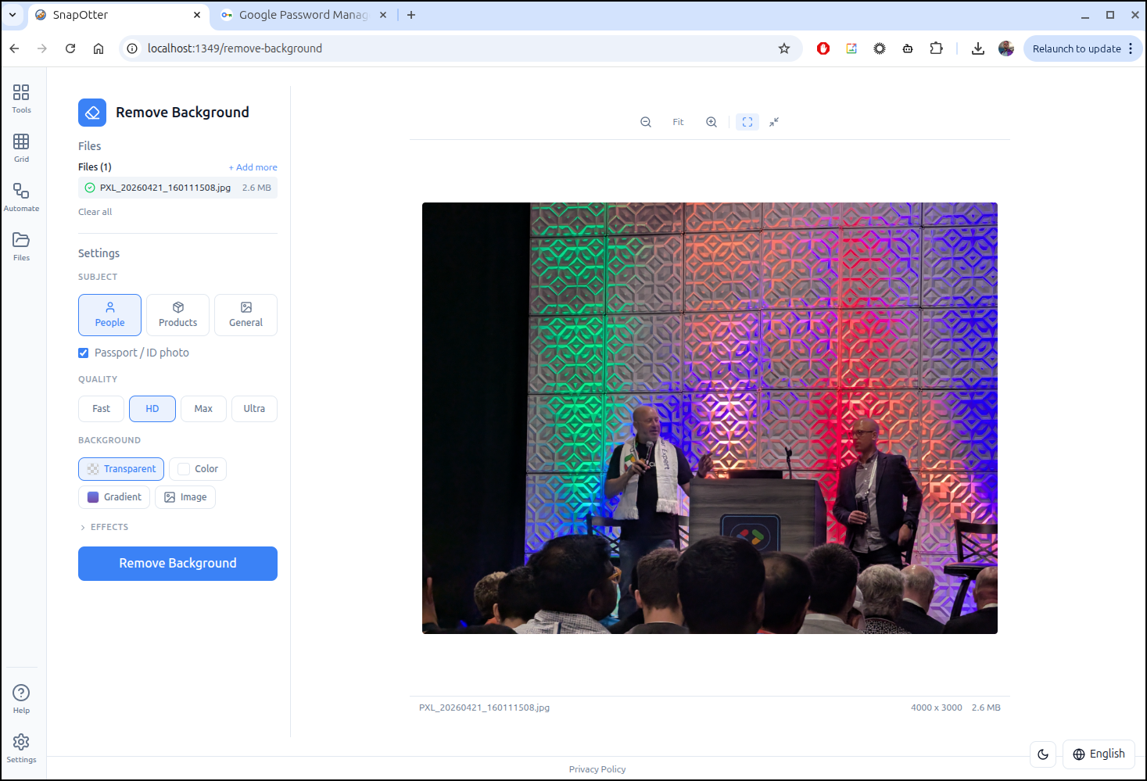Click the Fit zoom button
The width and height of the screenshot is (1147, 781).
[x=678, y=122]
